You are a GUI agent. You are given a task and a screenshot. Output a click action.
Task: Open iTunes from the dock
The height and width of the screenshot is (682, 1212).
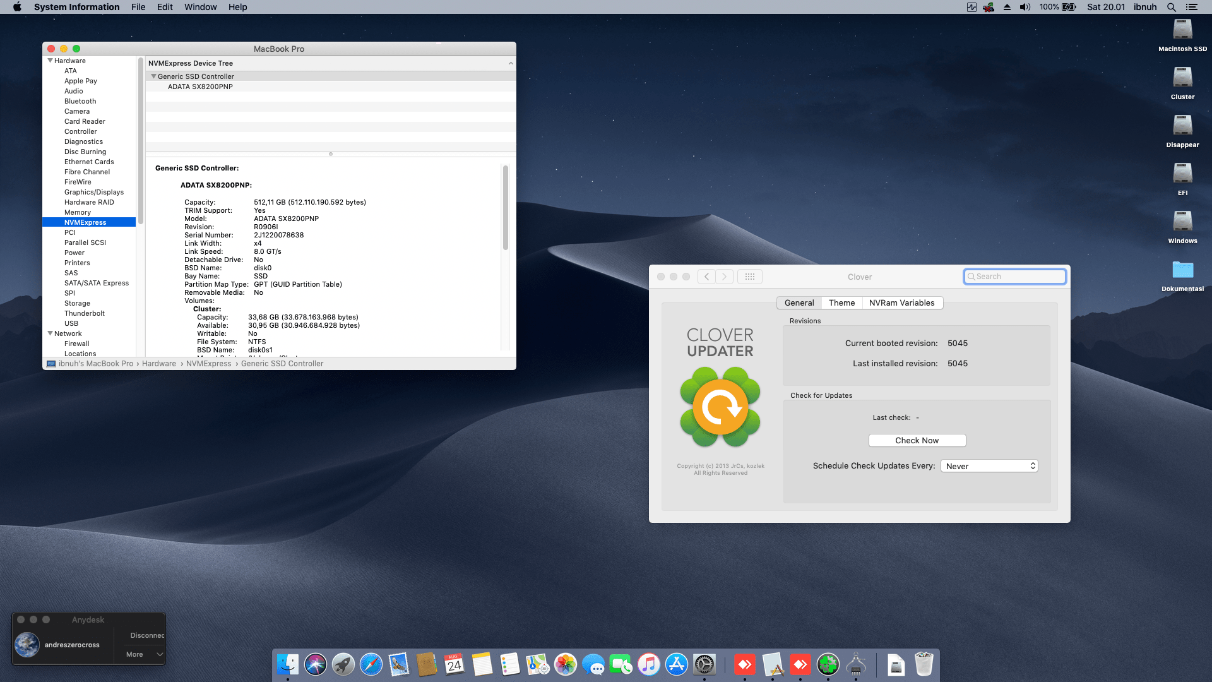[649, 664]
